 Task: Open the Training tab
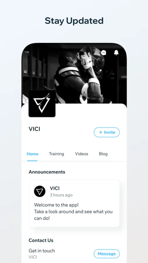coord(56,154)
